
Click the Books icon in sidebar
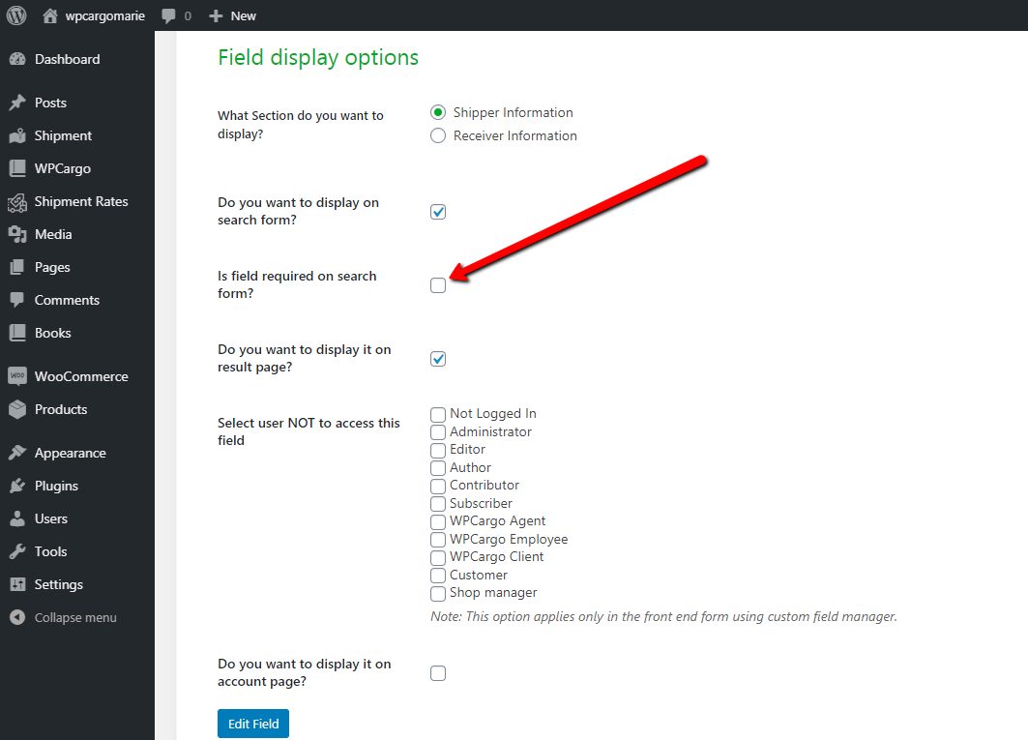(17, 333)
